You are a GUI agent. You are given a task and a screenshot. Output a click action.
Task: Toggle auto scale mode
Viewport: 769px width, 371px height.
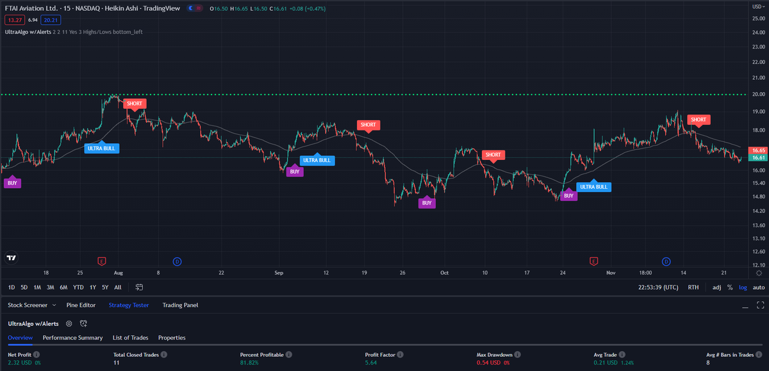click(759, 287)
